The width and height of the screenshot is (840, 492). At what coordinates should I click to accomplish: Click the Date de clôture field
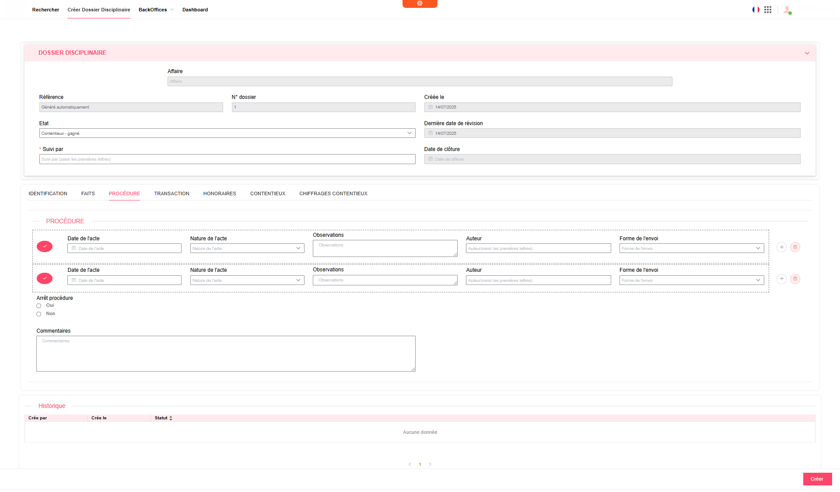pyautogui.click(x=612, y=159)
